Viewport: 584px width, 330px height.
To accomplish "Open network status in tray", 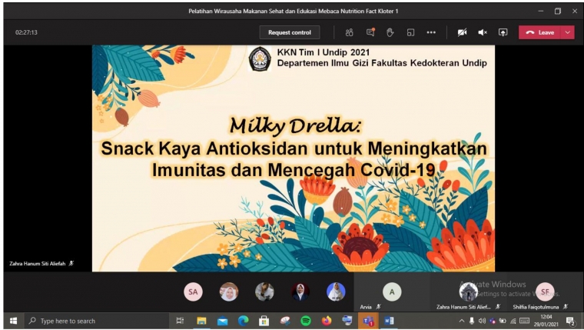I will (x=513, y=321).
